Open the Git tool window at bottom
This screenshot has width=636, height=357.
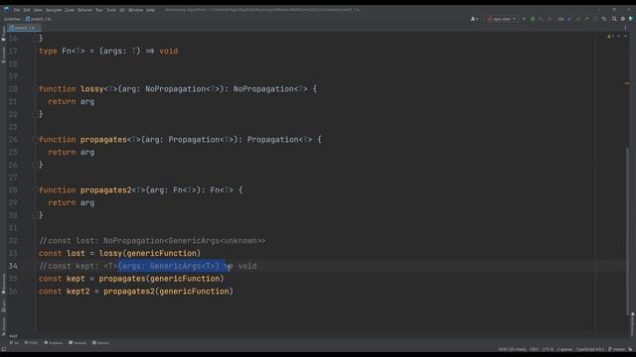(14, 343)
